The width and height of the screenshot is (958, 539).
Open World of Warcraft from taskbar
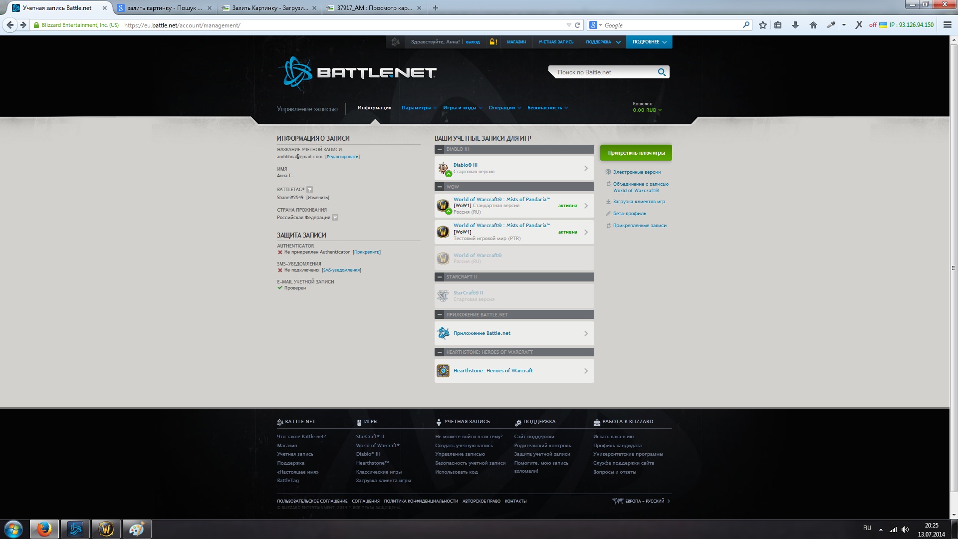pyautogui.click(x=106, y=529)
